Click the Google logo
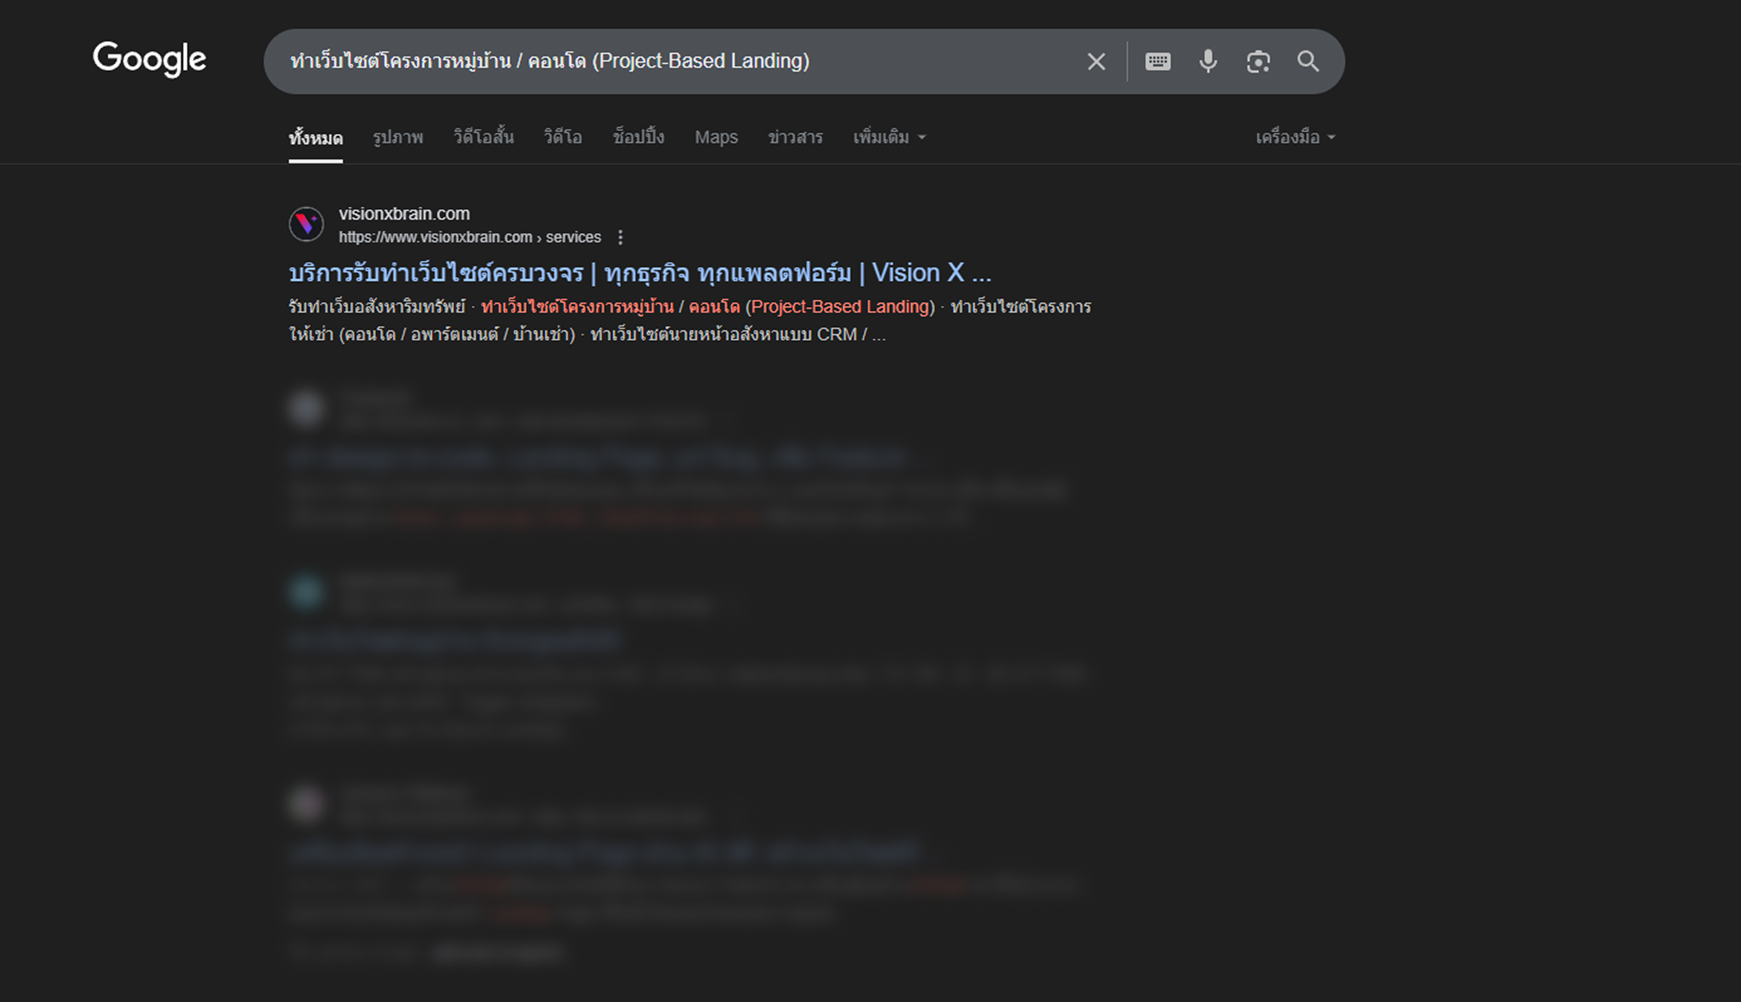Screen dimensions: 1741x1002 149,59
